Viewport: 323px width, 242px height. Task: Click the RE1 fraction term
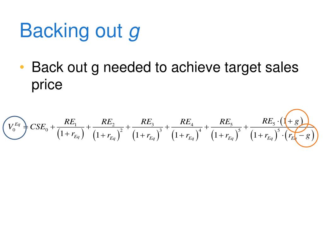(x=70, y=129)
